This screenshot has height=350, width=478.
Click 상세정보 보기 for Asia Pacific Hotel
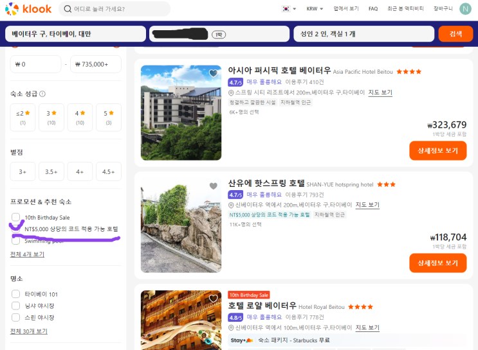click(x=437, y=151)
